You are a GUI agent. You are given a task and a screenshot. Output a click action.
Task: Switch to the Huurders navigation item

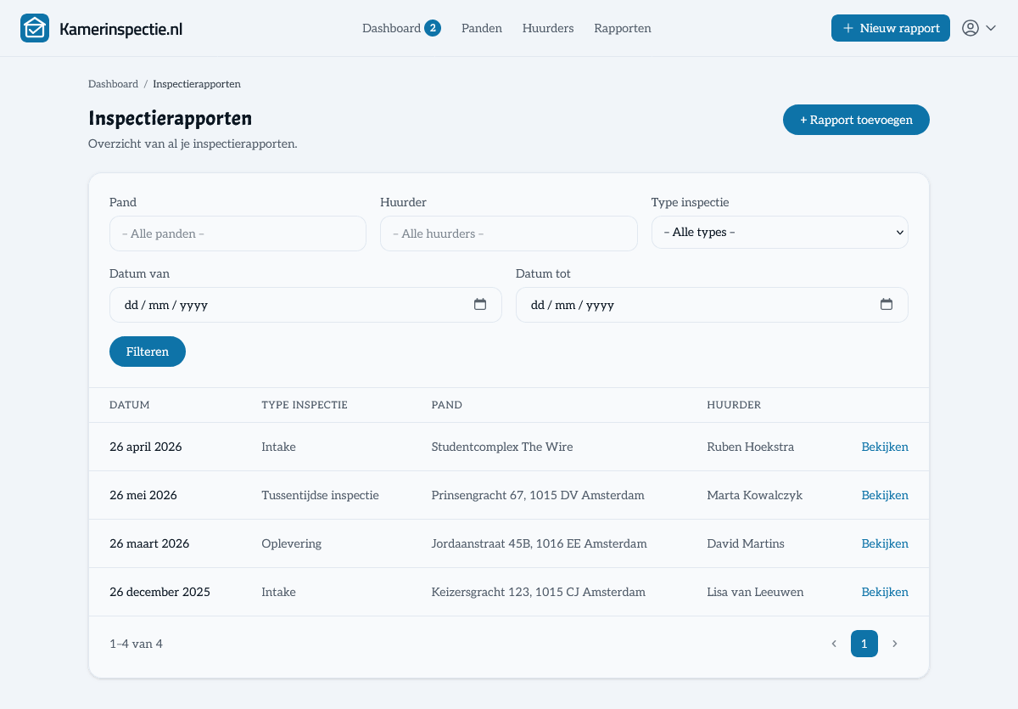548,28
